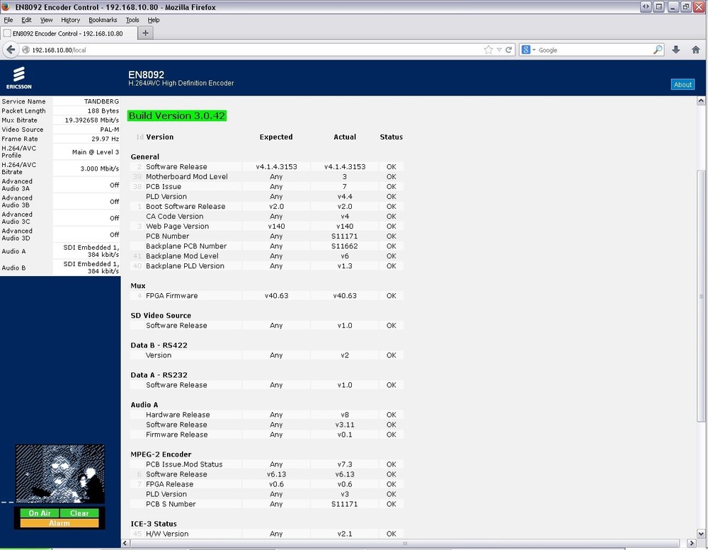Open the Help menu

pyautogui.click(x=154, y=20)
